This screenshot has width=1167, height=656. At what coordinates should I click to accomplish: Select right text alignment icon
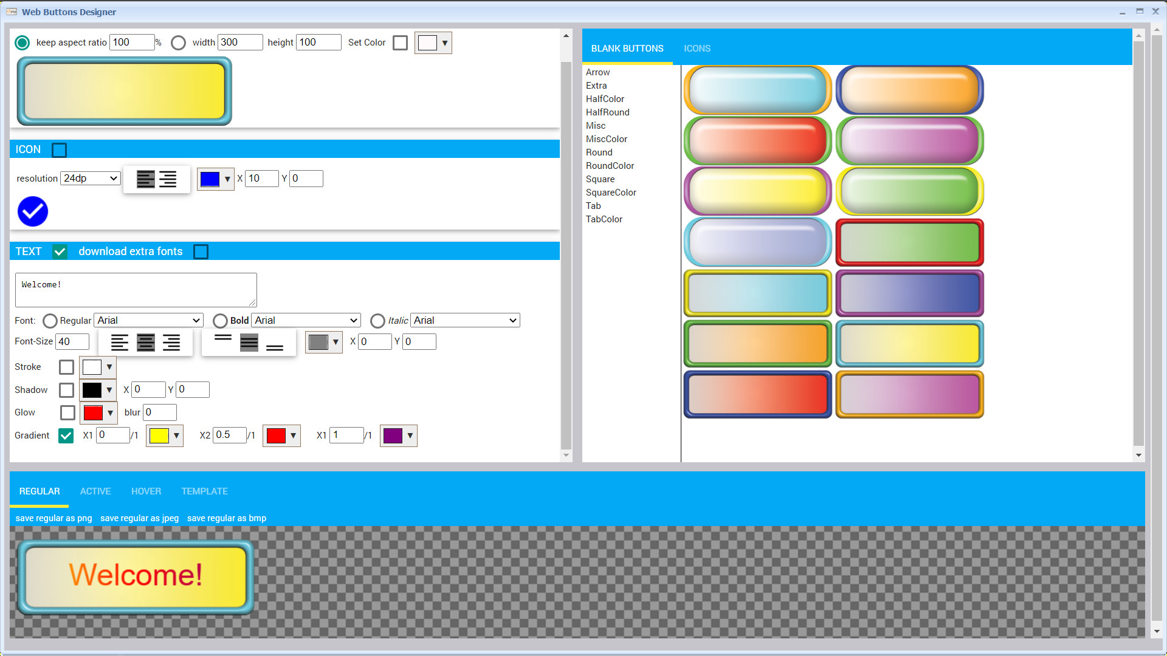(x=171, y=342)
